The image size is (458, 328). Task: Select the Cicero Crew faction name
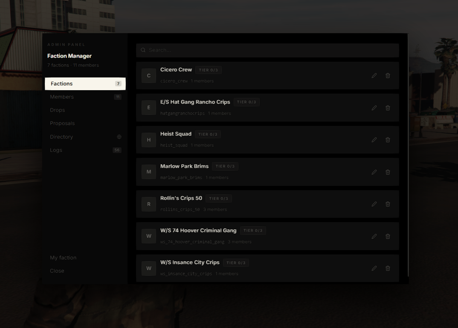point(176,70)
